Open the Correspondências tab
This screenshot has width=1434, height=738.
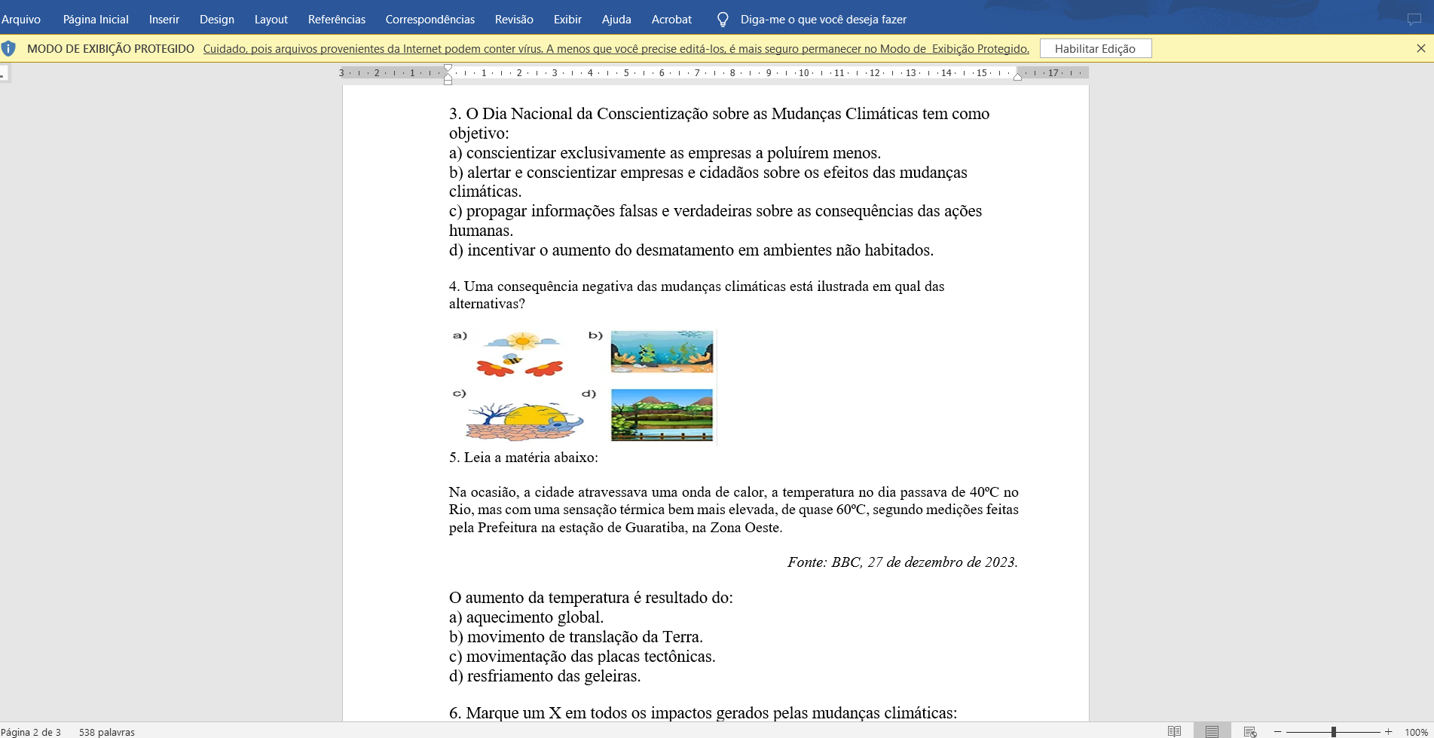pyautogui.click(x=430, y=20)
